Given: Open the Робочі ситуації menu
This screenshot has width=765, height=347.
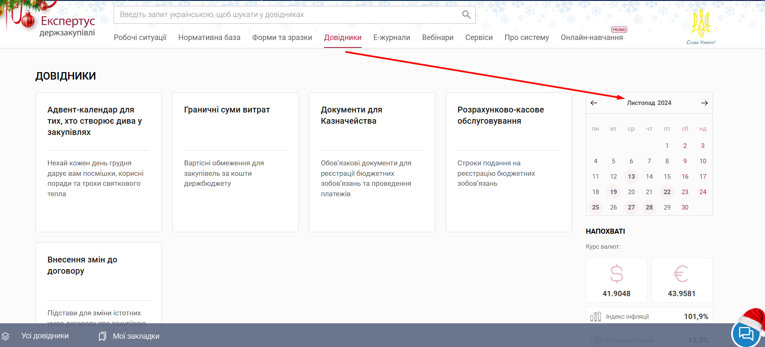Looking at the screenshot, I should coord(140,37).
